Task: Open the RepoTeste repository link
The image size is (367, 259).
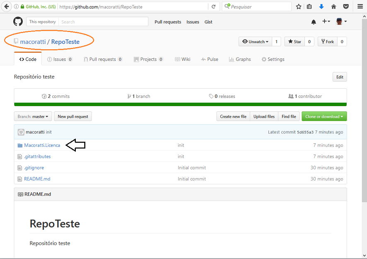Action: (65, 42)
